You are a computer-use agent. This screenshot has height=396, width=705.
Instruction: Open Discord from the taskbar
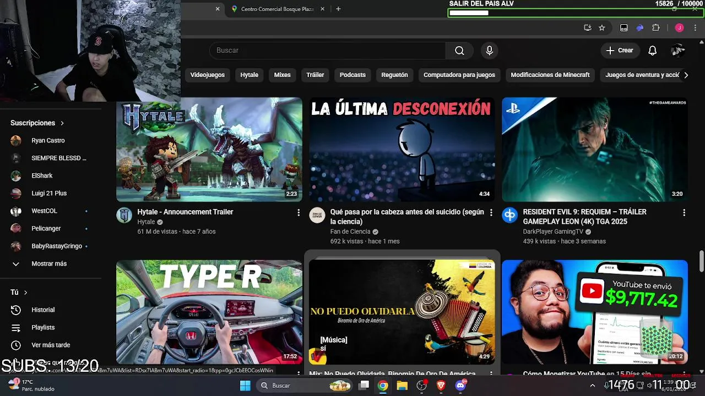(x=460, y=386)
